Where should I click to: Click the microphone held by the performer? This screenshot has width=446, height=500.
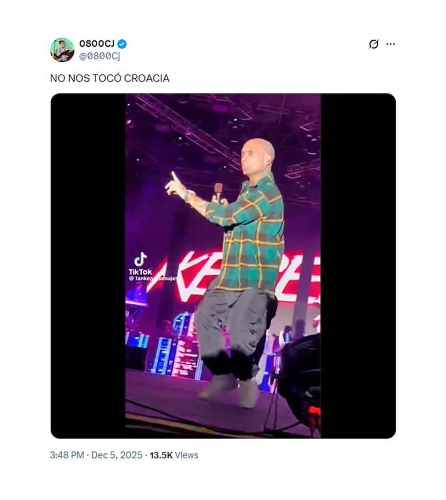click(x=218, y=192)
